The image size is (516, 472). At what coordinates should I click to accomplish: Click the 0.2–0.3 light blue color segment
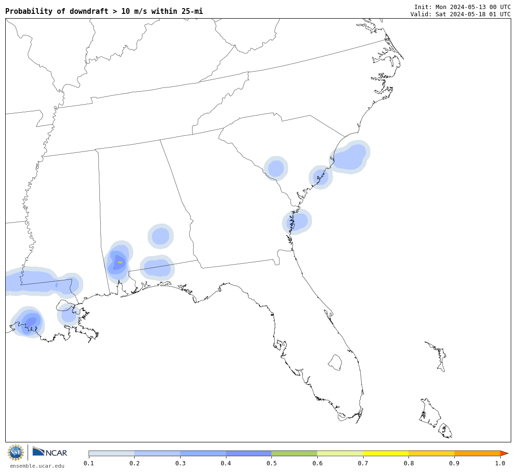(157, 453)
